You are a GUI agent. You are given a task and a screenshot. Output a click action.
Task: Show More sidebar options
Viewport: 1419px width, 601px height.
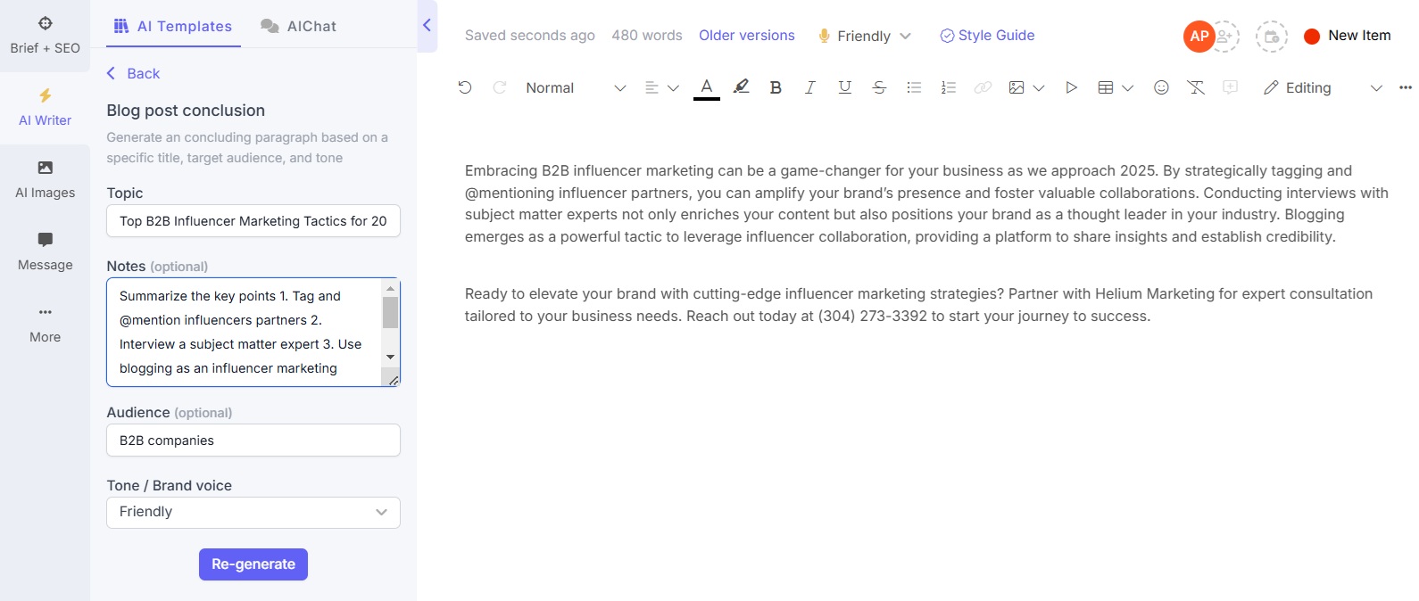tap(45, 325)
